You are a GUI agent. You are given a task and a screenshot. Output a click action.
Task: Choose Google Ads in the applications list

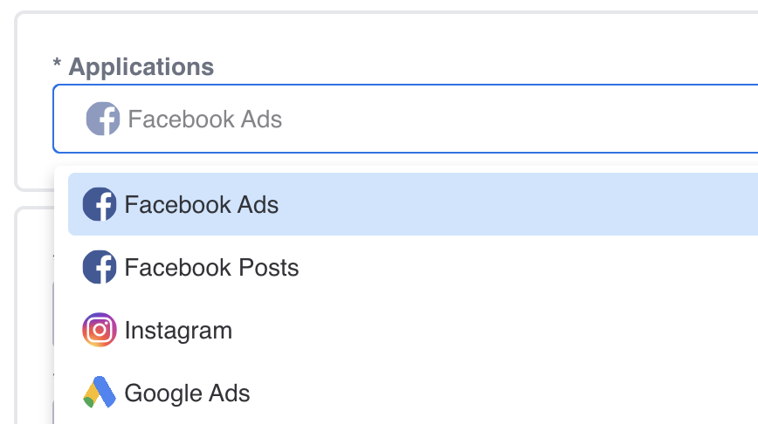click(413, 393)
